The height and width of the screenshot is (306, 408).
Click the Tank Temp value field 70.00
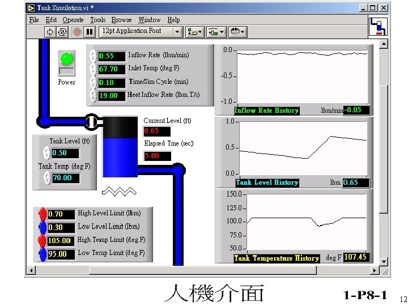click(x=66, y=178)
